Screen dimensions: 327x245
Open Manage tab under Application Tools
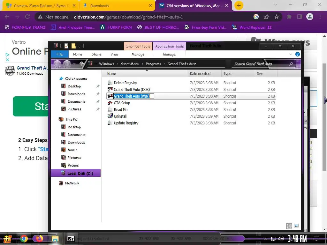click(169, 54)
